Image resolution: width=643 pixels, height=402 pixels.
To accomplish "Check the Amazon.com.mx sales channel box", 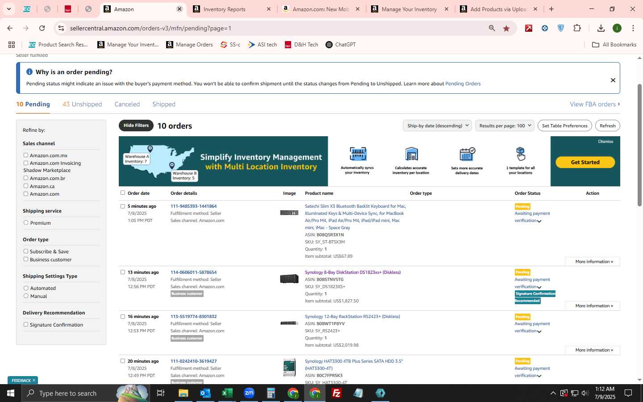I will point(26,155).
